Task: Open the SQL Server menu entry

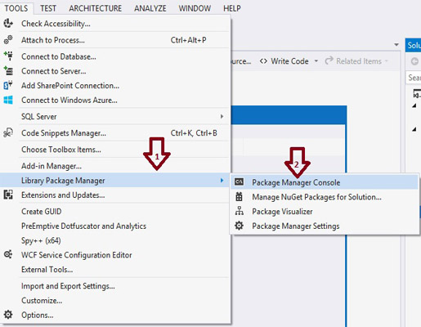Action: 115,116
